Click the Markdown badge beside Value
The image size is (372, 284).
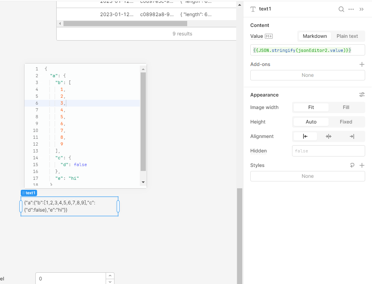pos(269,36)
